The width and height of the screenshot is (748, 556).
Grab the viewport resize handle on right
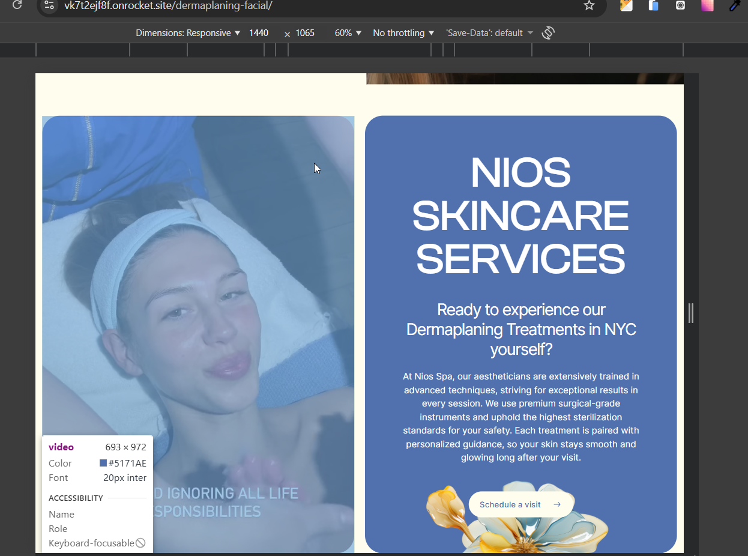[x=691, y=313]
